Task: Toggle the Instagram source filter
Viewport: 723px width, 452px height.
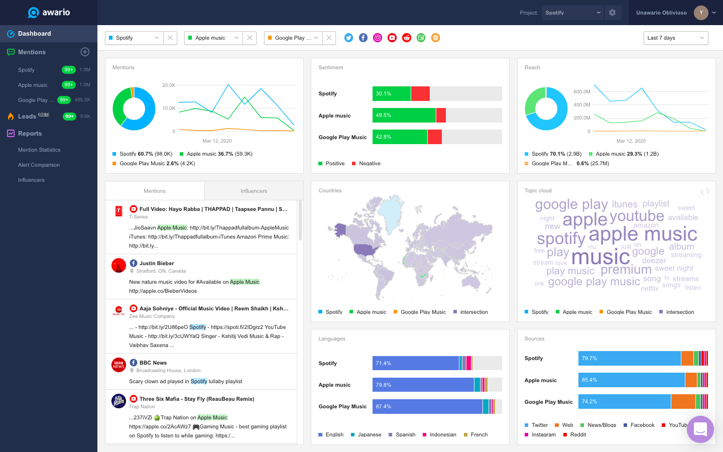Action: tap(378, 37)
